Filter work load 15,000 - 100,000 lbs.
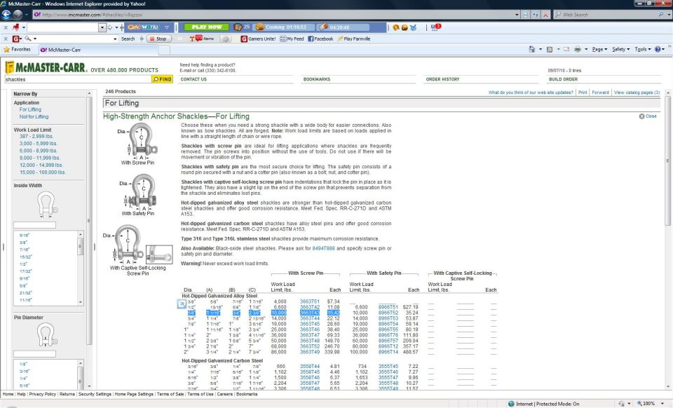This screenshot has height=408, width=673. point(43,172)
